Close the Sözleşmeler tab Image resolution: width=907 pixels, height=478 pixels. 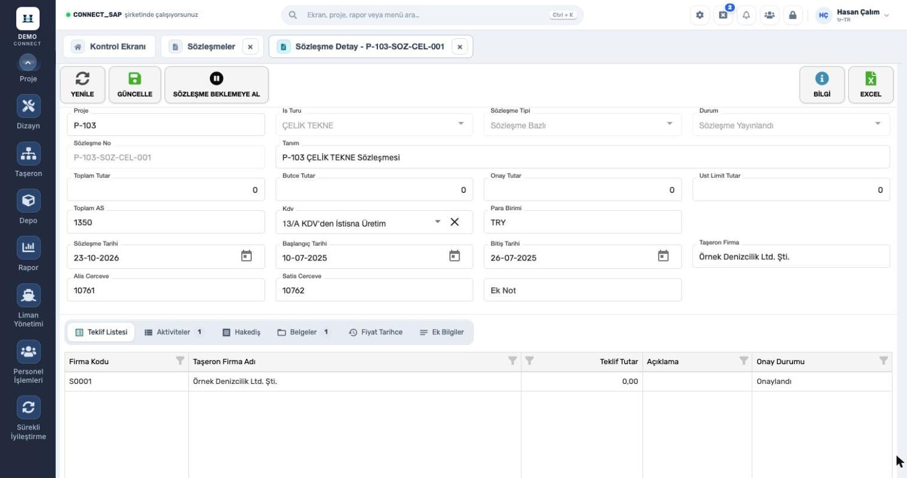[250, 47]
